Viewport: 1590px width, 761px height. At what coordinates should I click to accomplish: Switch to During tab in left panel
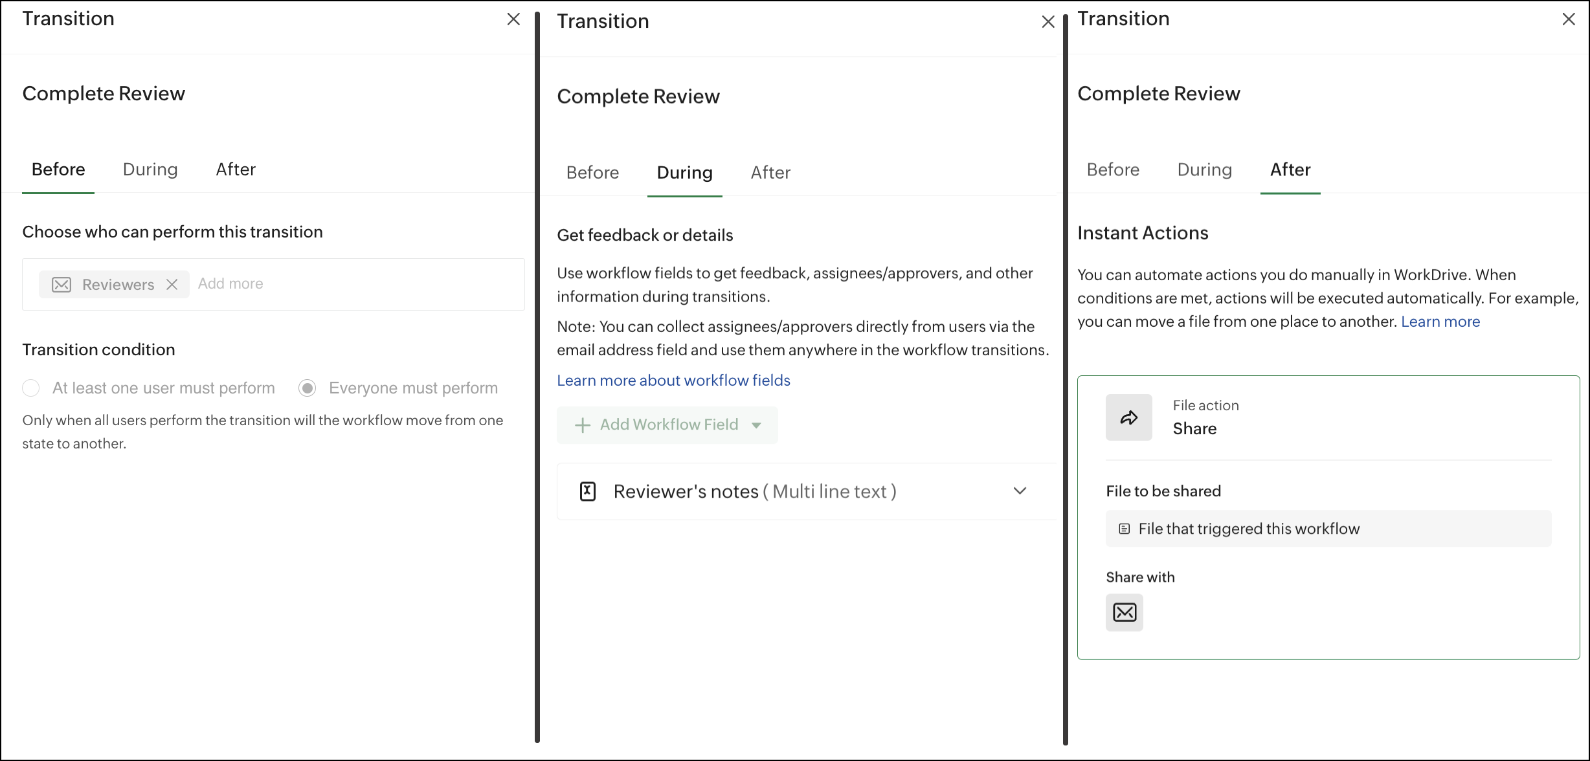[150, 170]
